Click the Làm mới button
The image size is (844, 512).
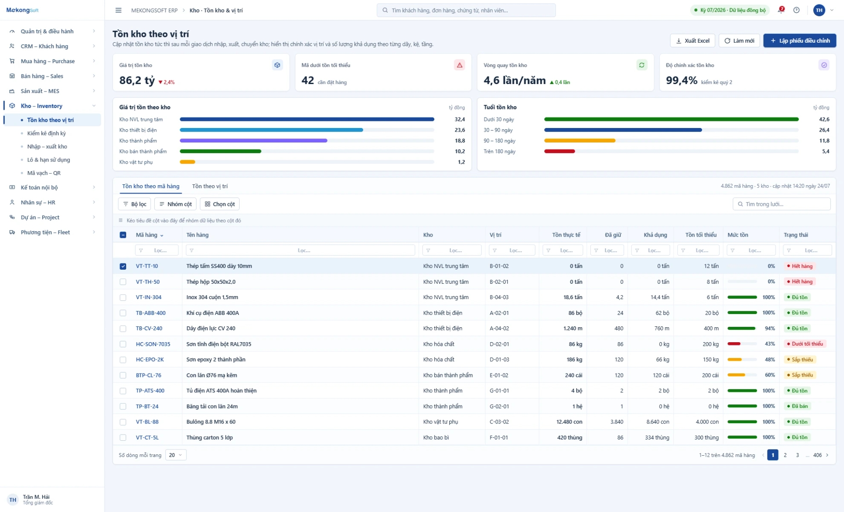(739, 40)
